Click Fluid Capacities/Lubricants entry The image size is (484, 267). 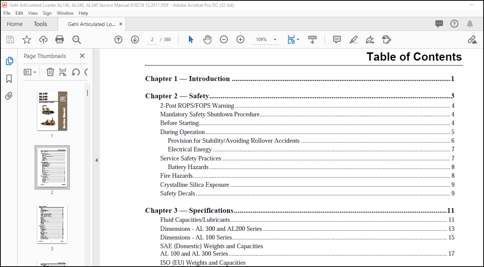click(x=307, y=220)
